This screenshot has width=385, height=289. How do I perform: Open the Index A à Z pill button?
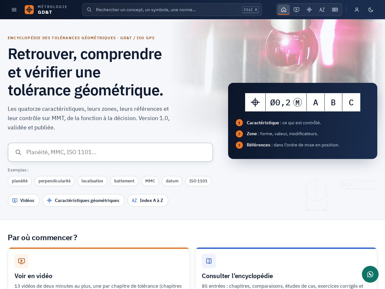tap(148, 200)
